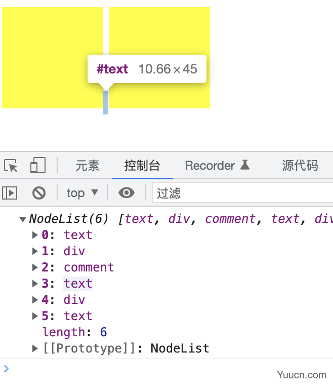Open the 源代码 tab

300,166
